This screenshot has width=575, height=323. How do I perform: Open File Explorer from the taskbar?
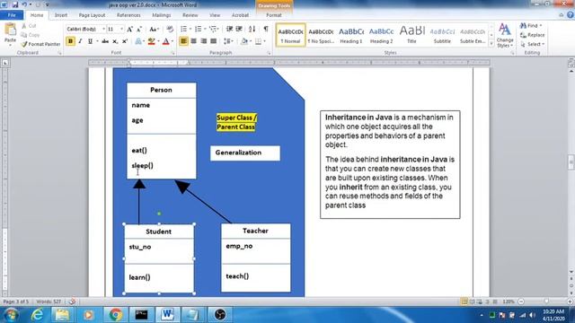[x=62, y=315]
